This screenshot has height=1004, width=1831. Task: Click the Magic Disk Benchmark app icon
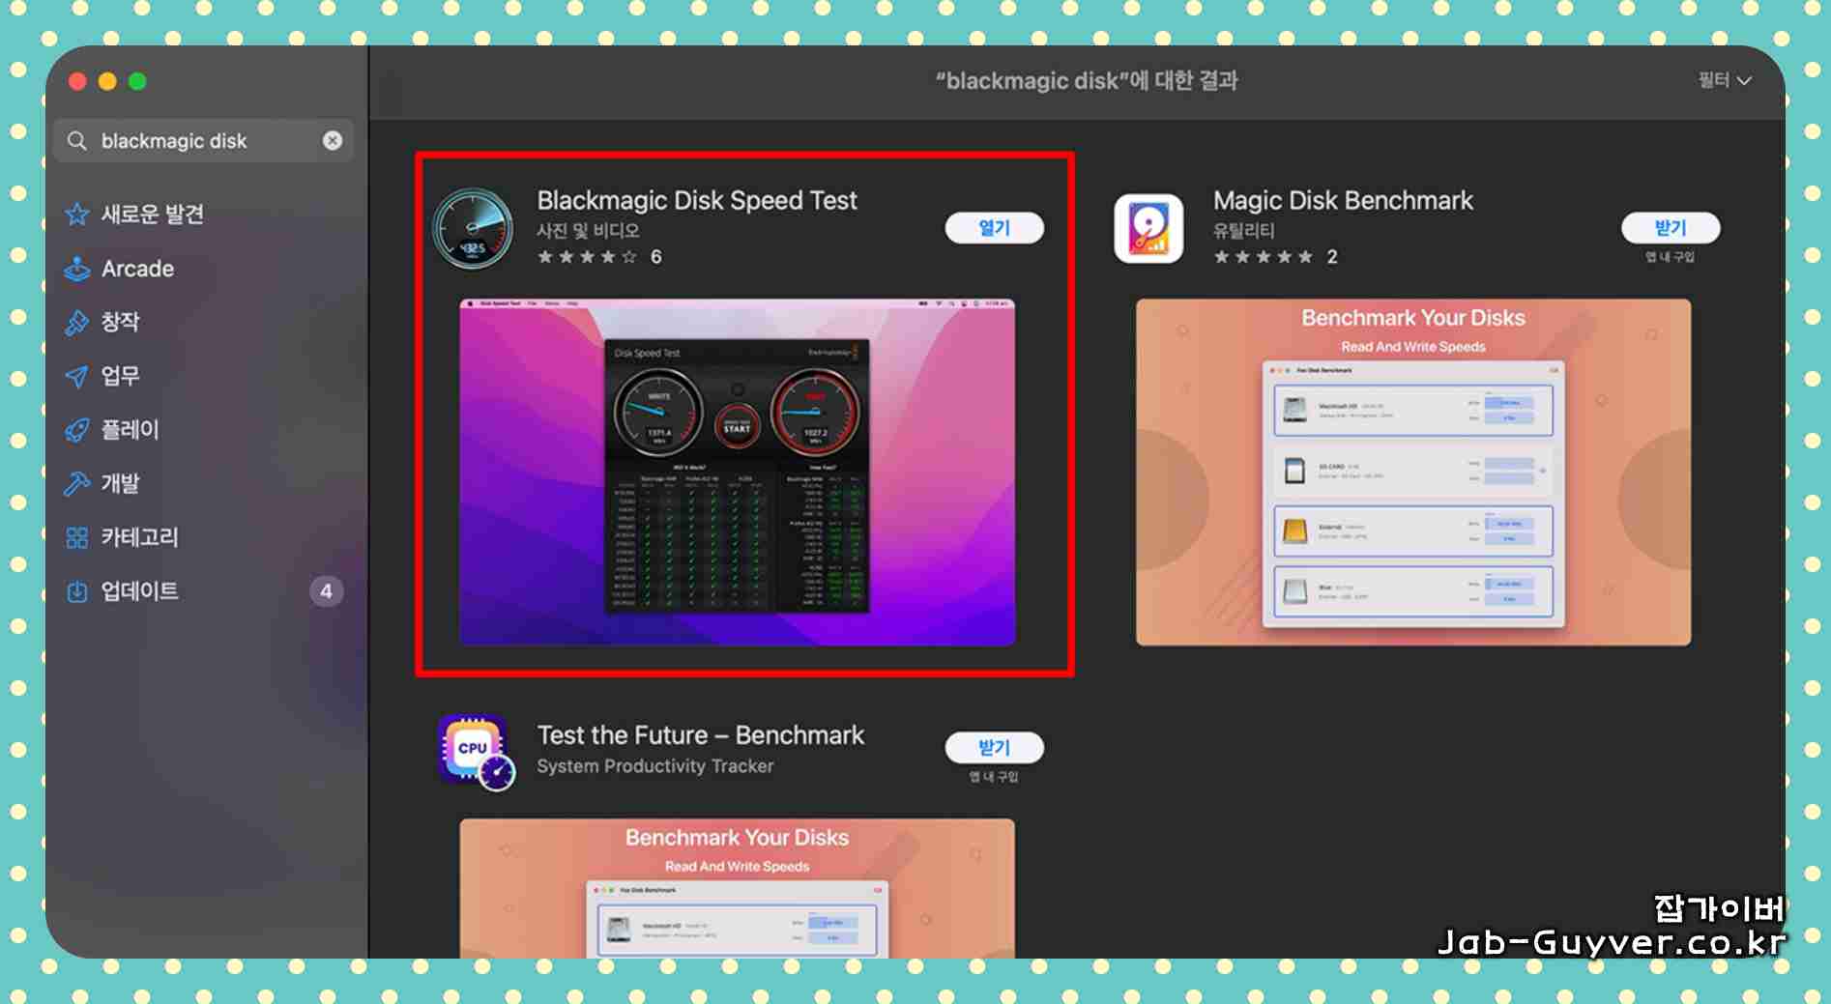pyautogui.click(x=1148, y=229)
